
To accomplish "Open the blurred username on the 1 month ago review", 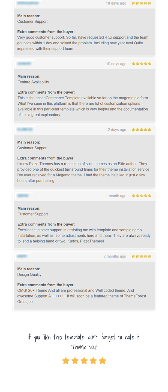I will (23, 196).
